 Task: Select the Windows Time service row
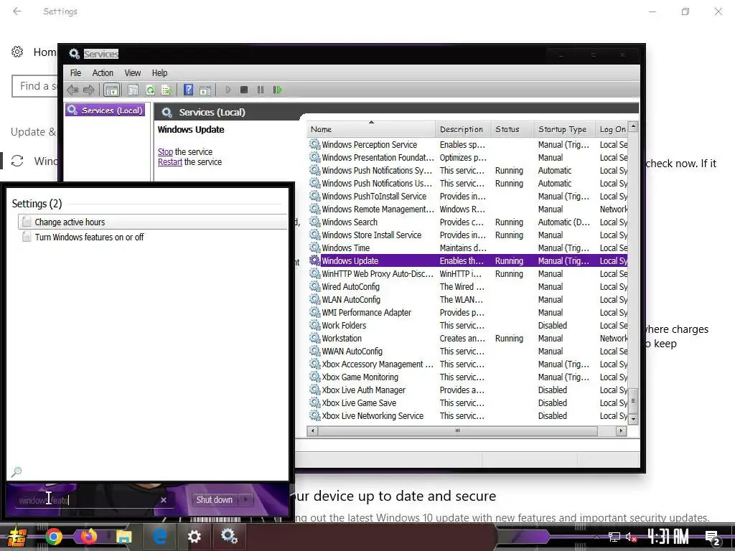point(468,248)
